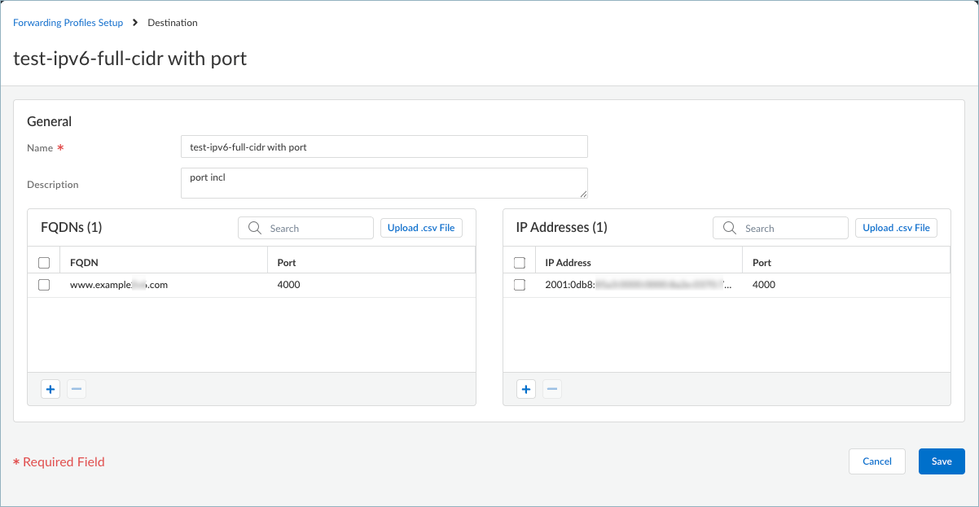
Task: Click the breadcrumb chevron before Destination
Action: tap(135, 23)
